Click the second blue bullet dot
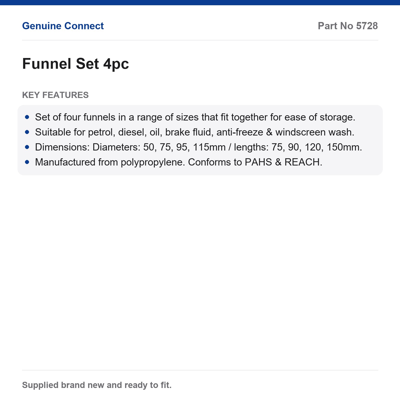Viewport: 400px width, 400px height. coord(27,132)
